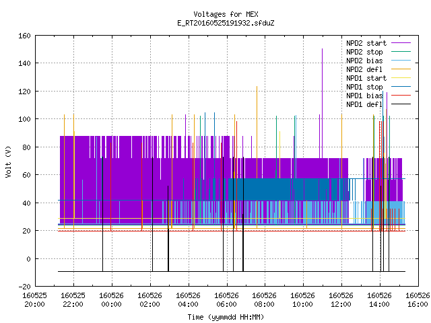Image resolution: width=431 pixels, height=323 pixels.
Task: Click the 160526 12:00 time tick label
Action: coord(341,299)
